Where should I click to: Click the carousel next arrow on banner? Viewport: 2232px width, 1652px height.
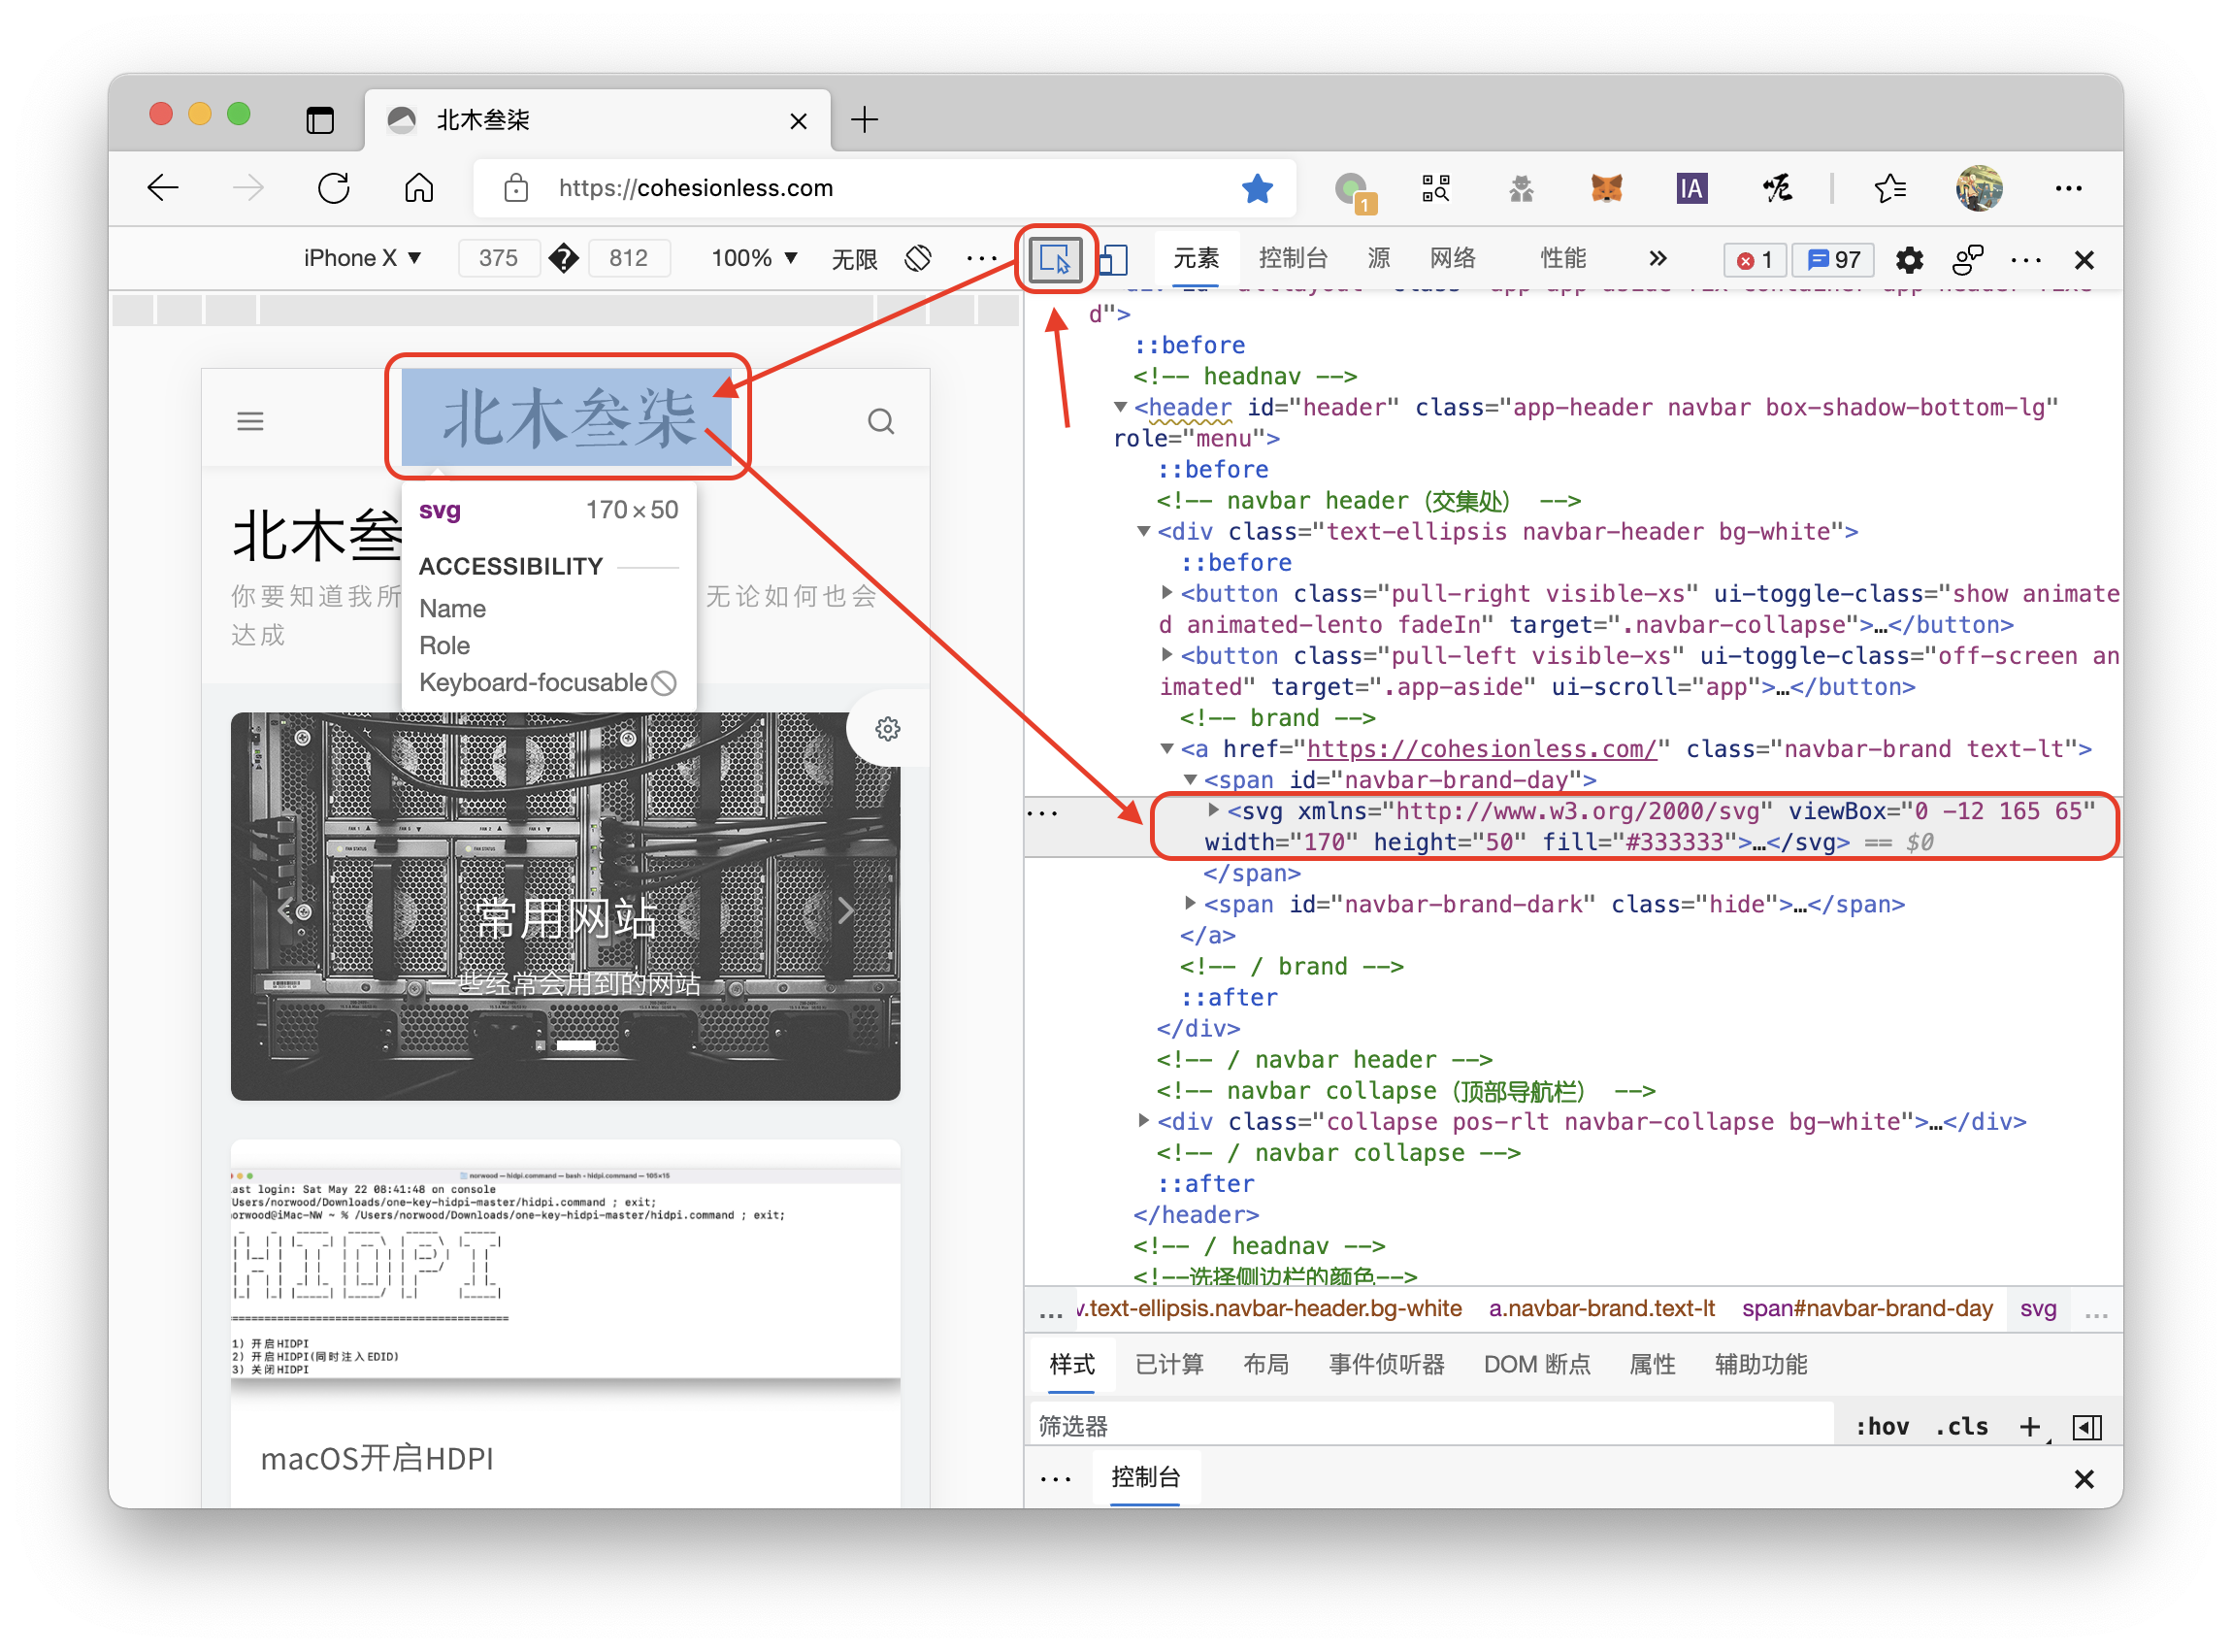pos(845,910)
